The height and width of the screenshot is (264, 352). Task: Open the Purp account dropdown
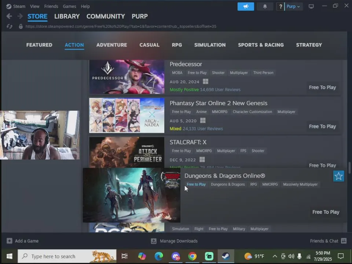(293, 7)
